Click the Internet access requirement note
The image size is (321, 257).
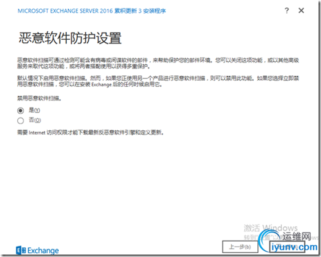(90, 133)
